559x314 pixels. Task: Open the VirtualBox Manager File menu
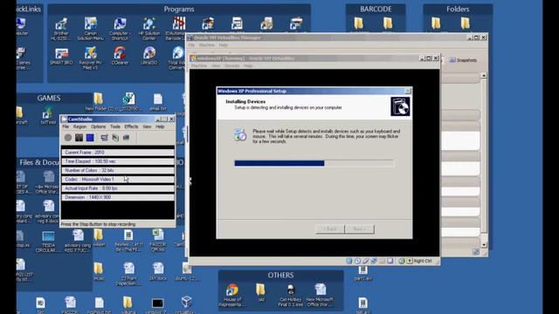click(x=191, y=45)
